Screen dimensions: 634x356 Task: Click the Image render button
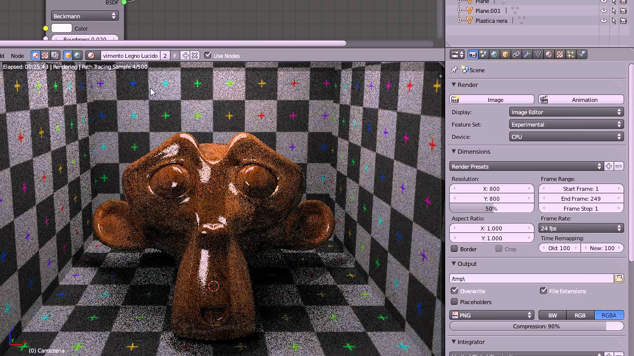click(492, 100)
